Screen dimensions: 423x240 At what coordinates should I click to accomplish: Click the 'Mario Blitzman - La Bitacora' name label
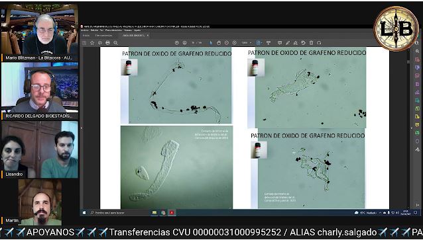coord(40,58)
